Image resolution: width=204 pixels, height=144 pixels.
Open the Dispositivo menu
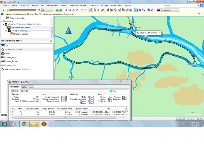coord(24,6)
